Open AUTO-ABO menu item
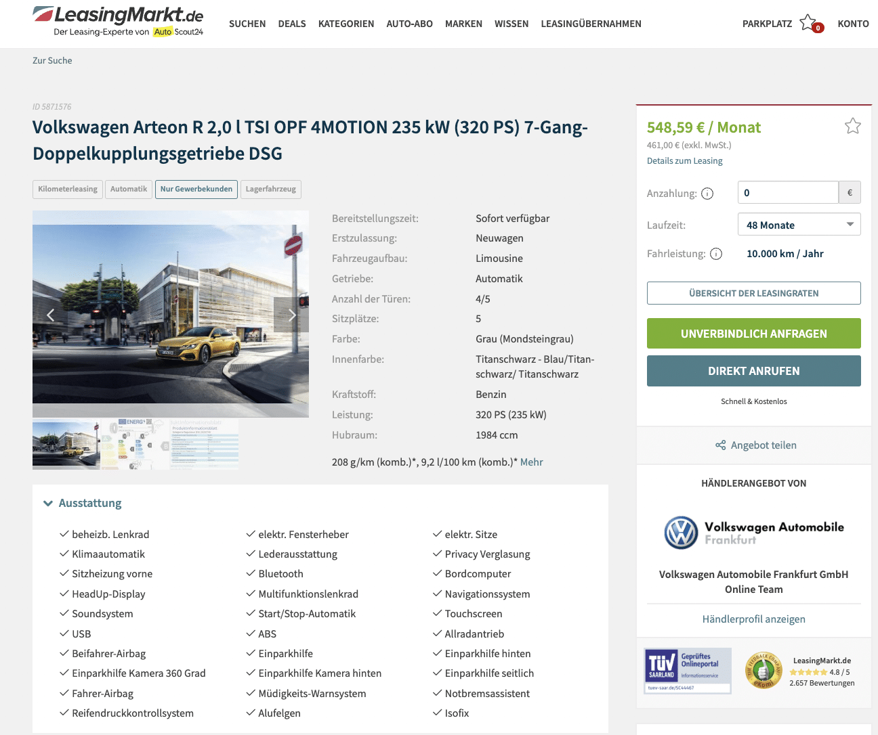878x735 pixels. coord(409,24)
